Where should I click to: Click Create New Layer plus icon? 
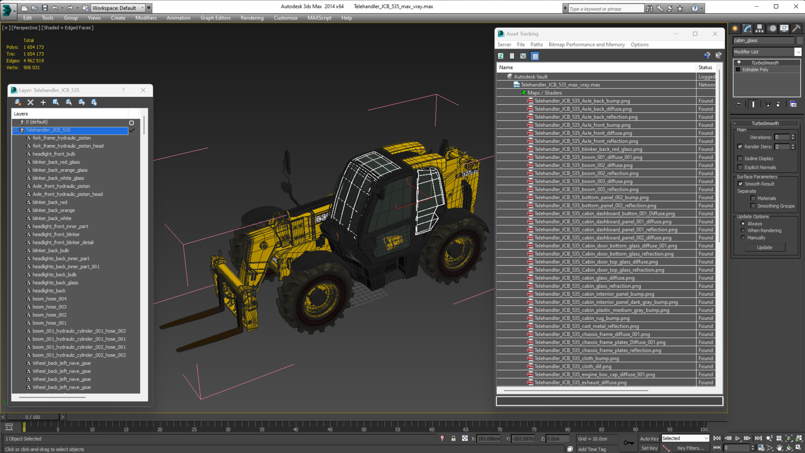click(x=43, y=102)
